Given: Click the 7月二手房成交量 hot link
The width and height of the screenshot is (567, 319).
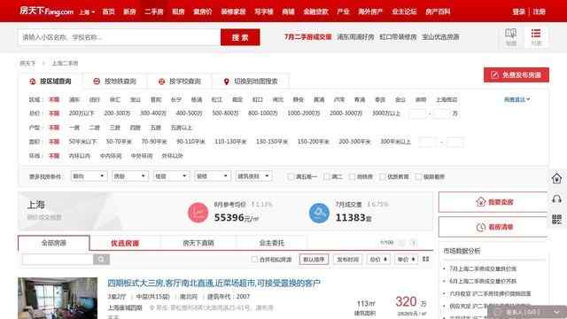Looking at the screenshot, I should point(308,37).
